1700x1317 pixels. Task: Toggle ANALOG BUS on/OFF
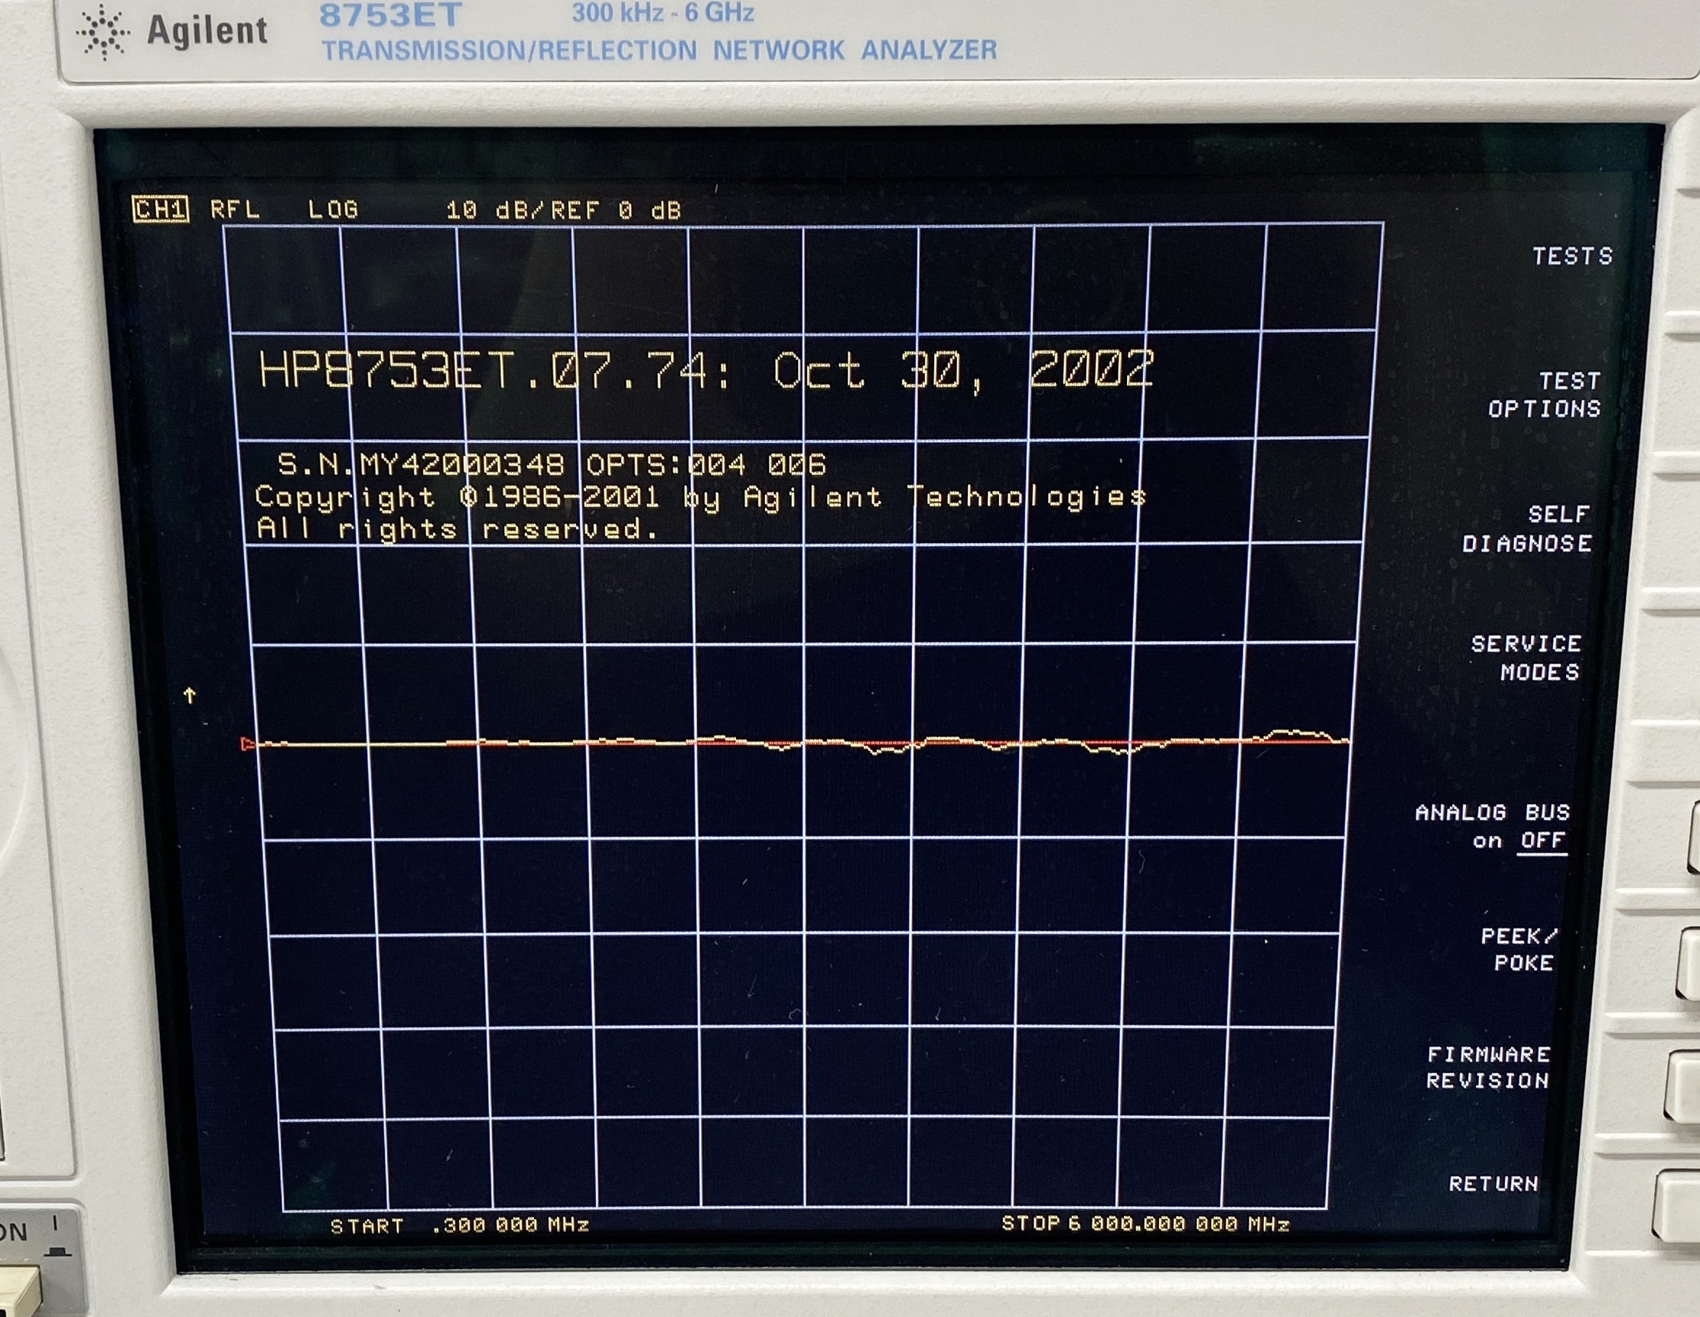[1493, 826]
